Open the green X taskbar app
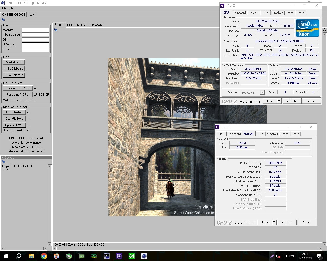The height and width of the screenshot is (261, 327). pyautogui.click(x=69, y=256)
